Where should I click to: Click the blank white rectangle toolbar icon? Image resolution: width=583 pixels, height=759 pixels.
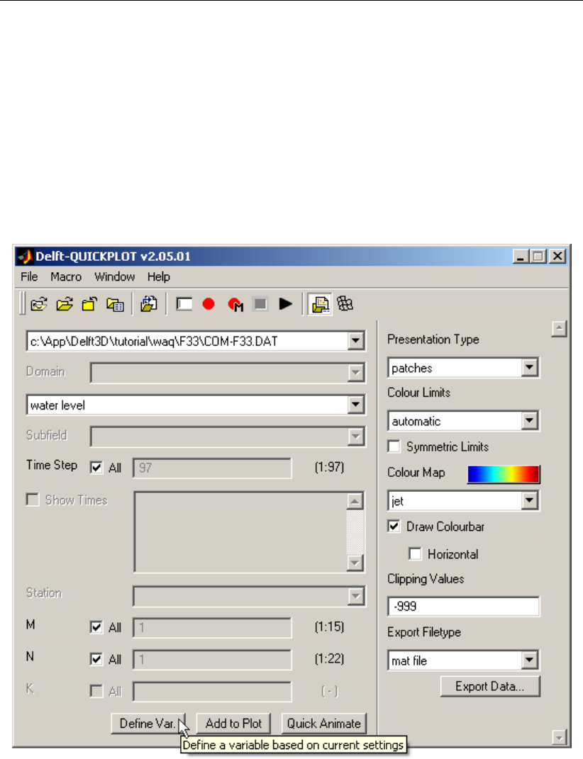point(184,305)
